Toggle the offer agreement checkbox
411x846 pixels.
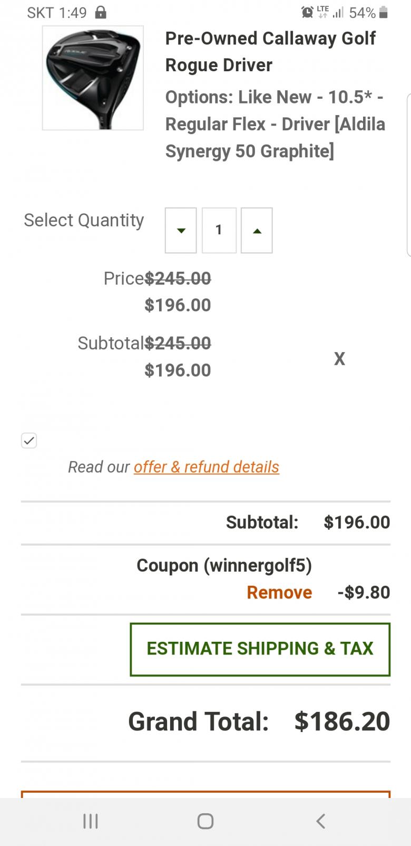[x=29, y=440]
